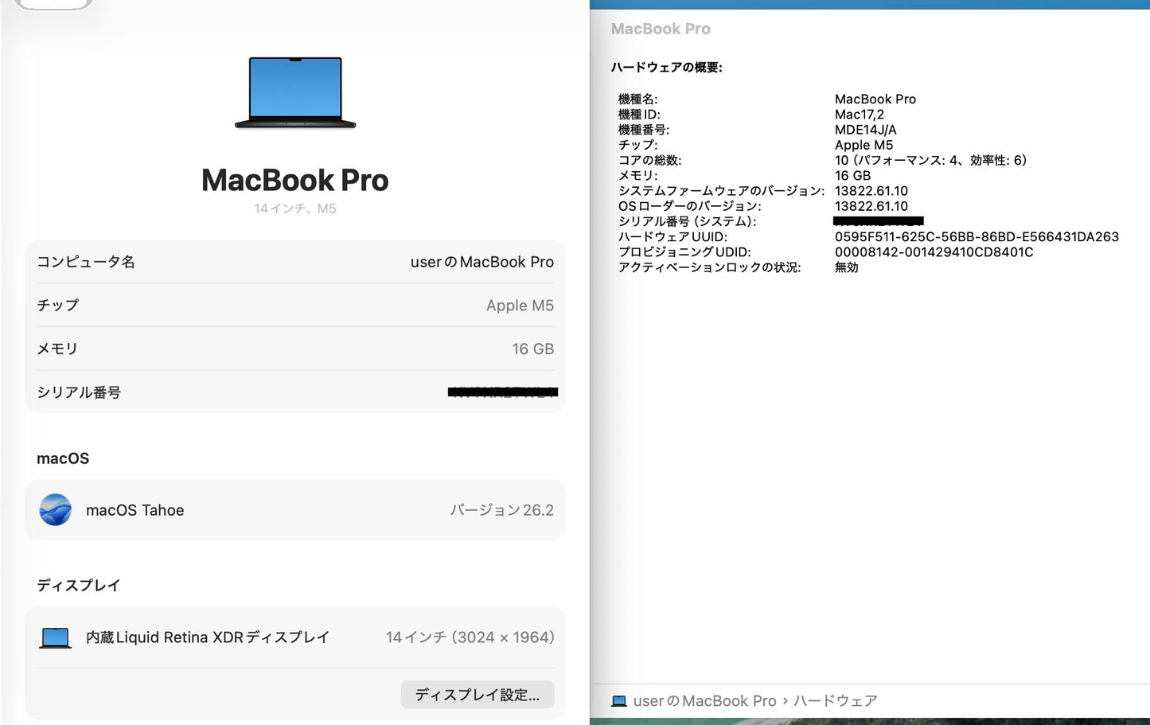
Task: Click 内蔵Liquid Retina XDRディスプレイ label
Action: point(208,637)
